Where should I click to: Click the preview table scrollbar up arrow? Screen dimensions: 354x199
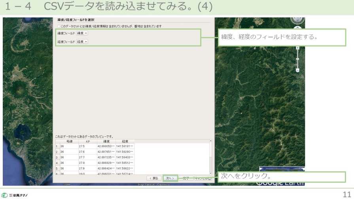tap(210, 141)
